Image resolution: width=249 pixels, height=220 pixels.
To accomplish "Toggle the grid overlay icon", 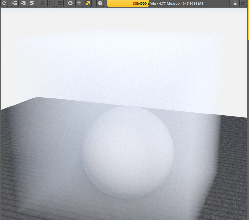I will tap(79, 3).
